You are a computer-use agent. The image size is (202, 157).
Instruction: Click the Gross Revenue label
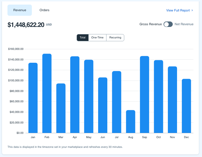point(151,24)
